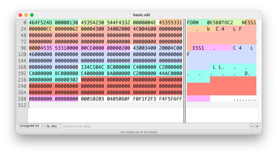Close the basic.ebl window with red button
Viewport: 278px width, 156px height.
[20, 15]
